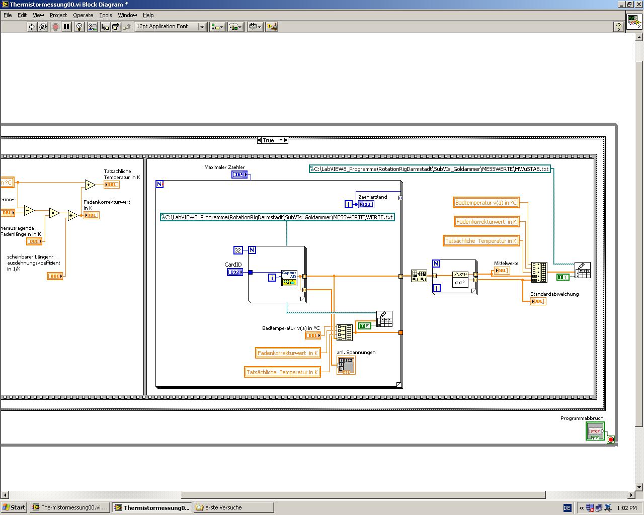Click the Step Over button
This screenshot has width=644, height=515.
116,27
